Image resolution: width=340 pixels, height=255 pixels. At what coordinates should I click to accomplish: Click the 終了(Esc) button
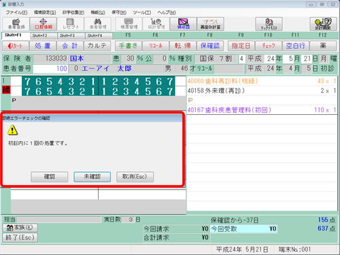pyautogui.click(x=20, y=237)
